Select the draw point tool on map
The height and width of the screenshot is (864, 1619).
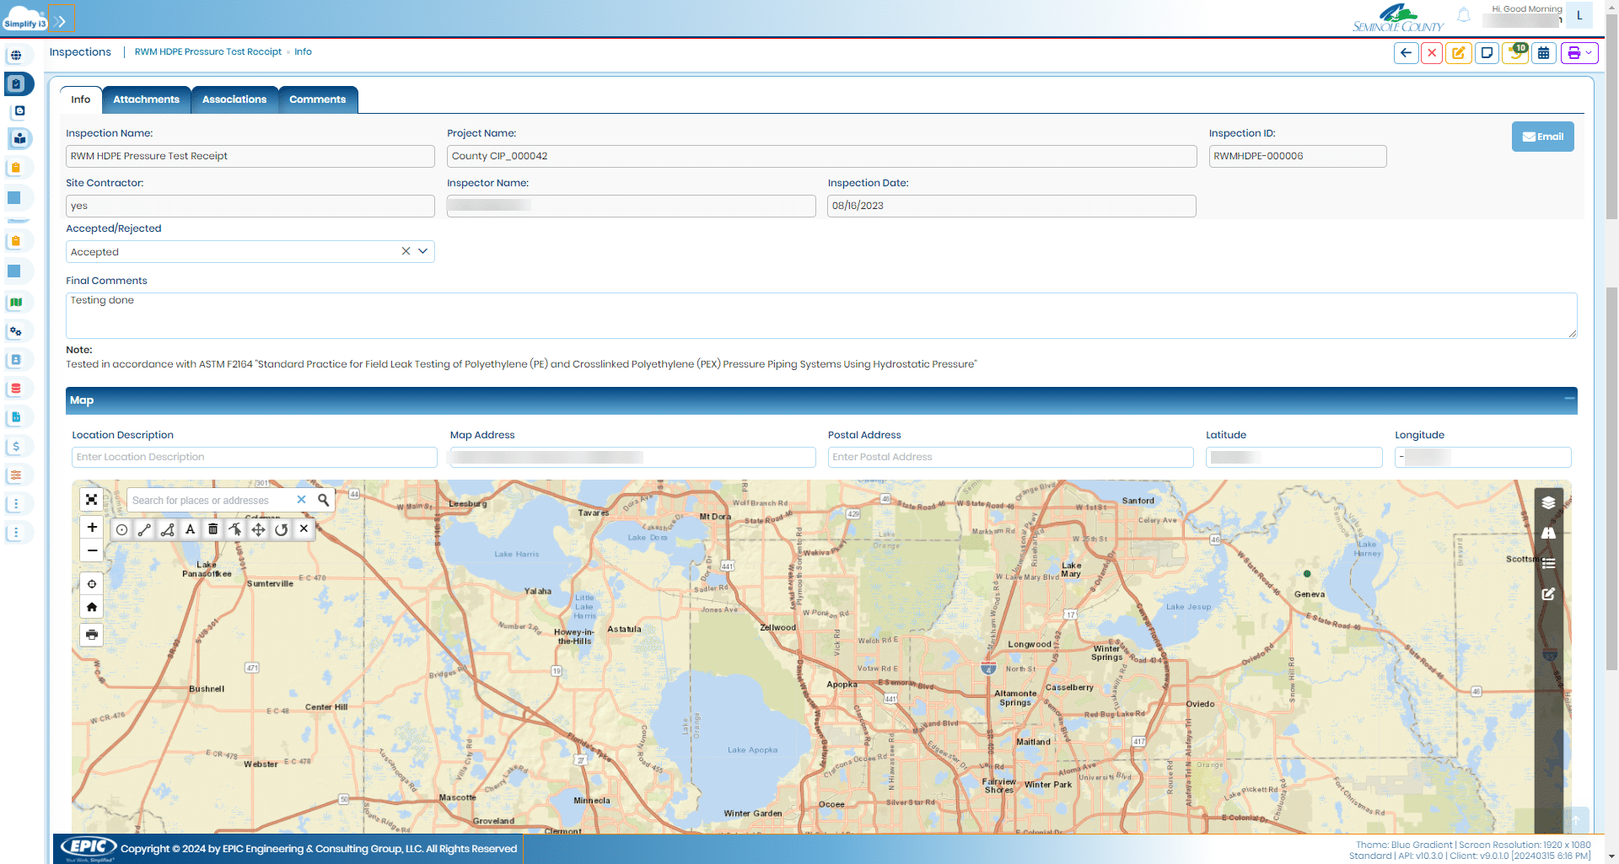click(122, 529)
